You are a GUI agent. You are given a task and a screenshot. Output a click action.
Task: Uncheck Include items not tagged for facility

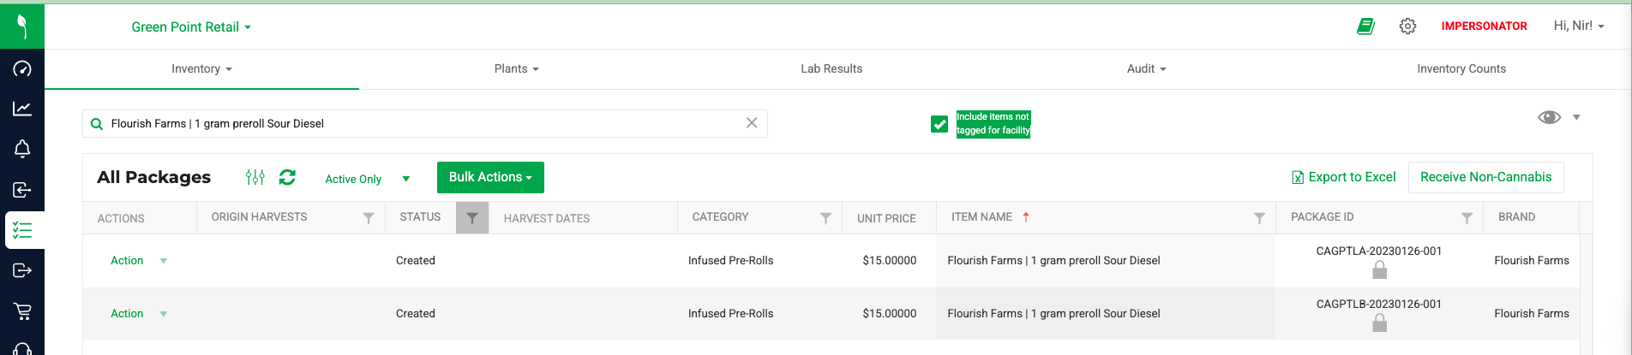pos(939,124)
